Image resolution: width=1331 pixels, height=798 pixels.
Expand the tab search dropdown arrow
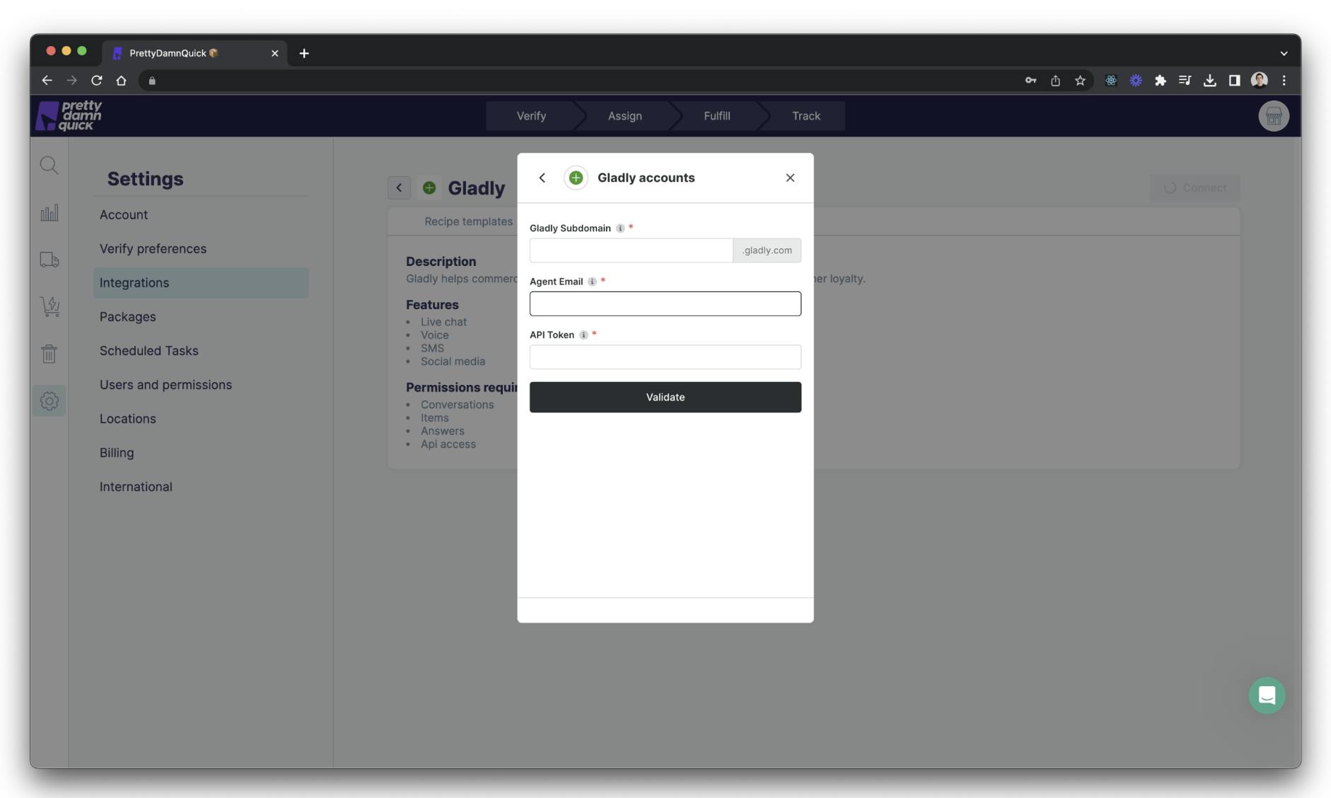[x=1284, y=54]
